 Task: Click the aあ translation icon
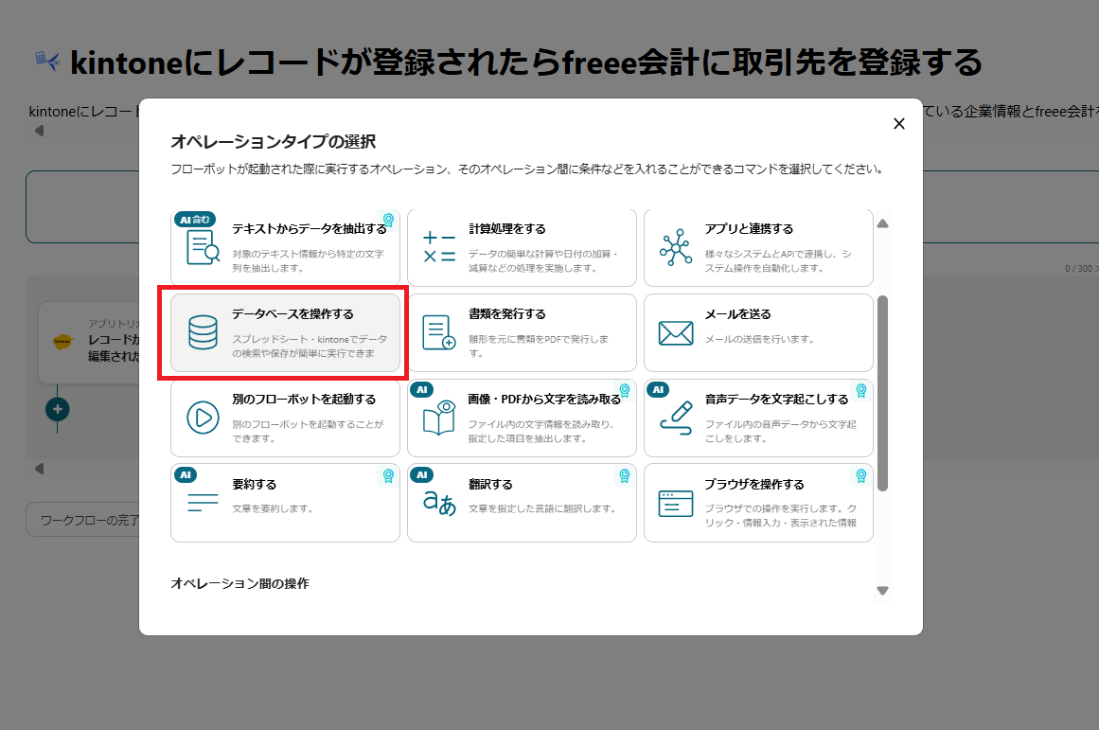tap(439, 503)
